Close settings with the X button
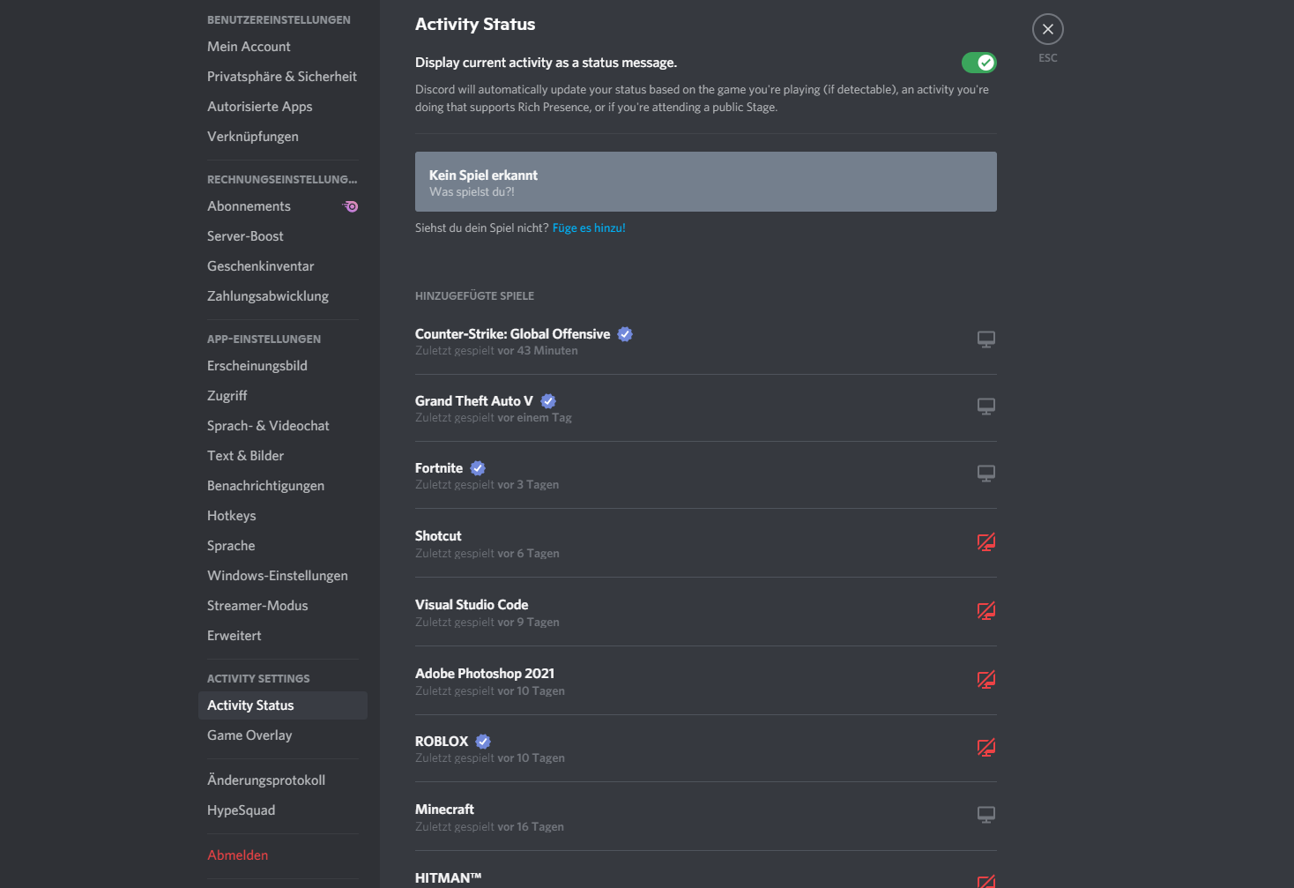Viewport: 1294px width, 888px height. click(1048, 29)
